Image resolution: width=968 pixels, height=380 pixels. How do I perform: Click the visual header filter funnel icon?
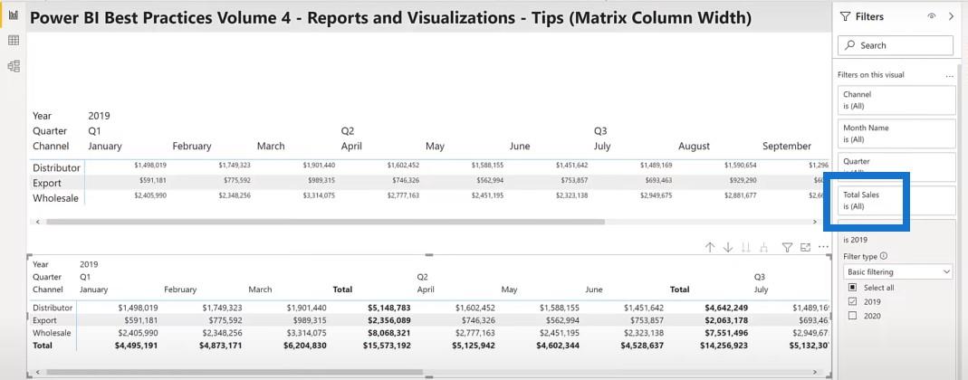click(x=787, y=247)
